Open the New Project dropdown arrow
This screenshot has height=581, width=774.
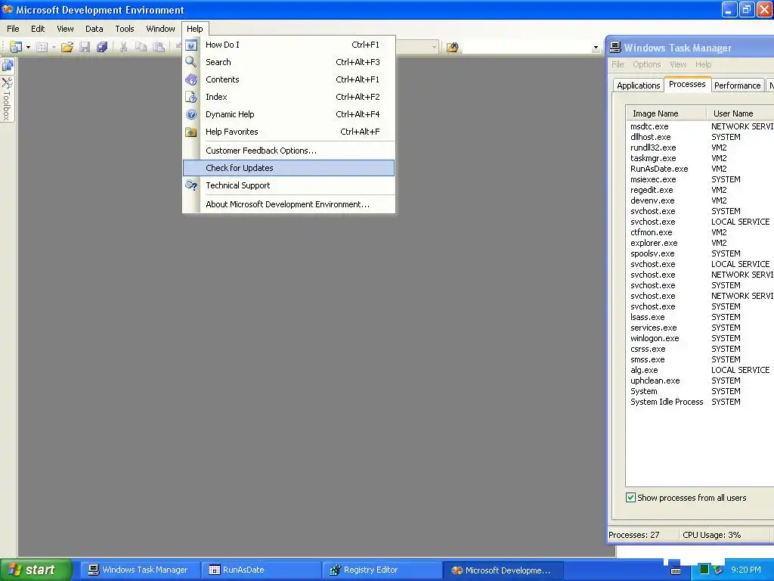point(28,48)
